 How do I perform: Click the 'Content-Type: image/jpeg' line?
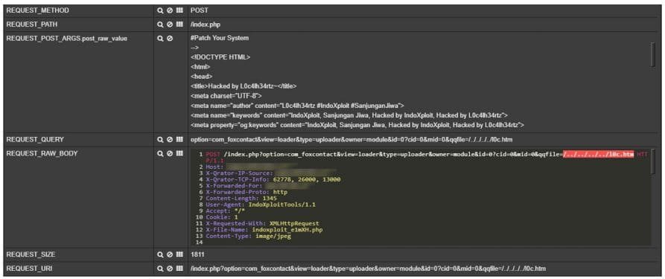coord(248,236)
